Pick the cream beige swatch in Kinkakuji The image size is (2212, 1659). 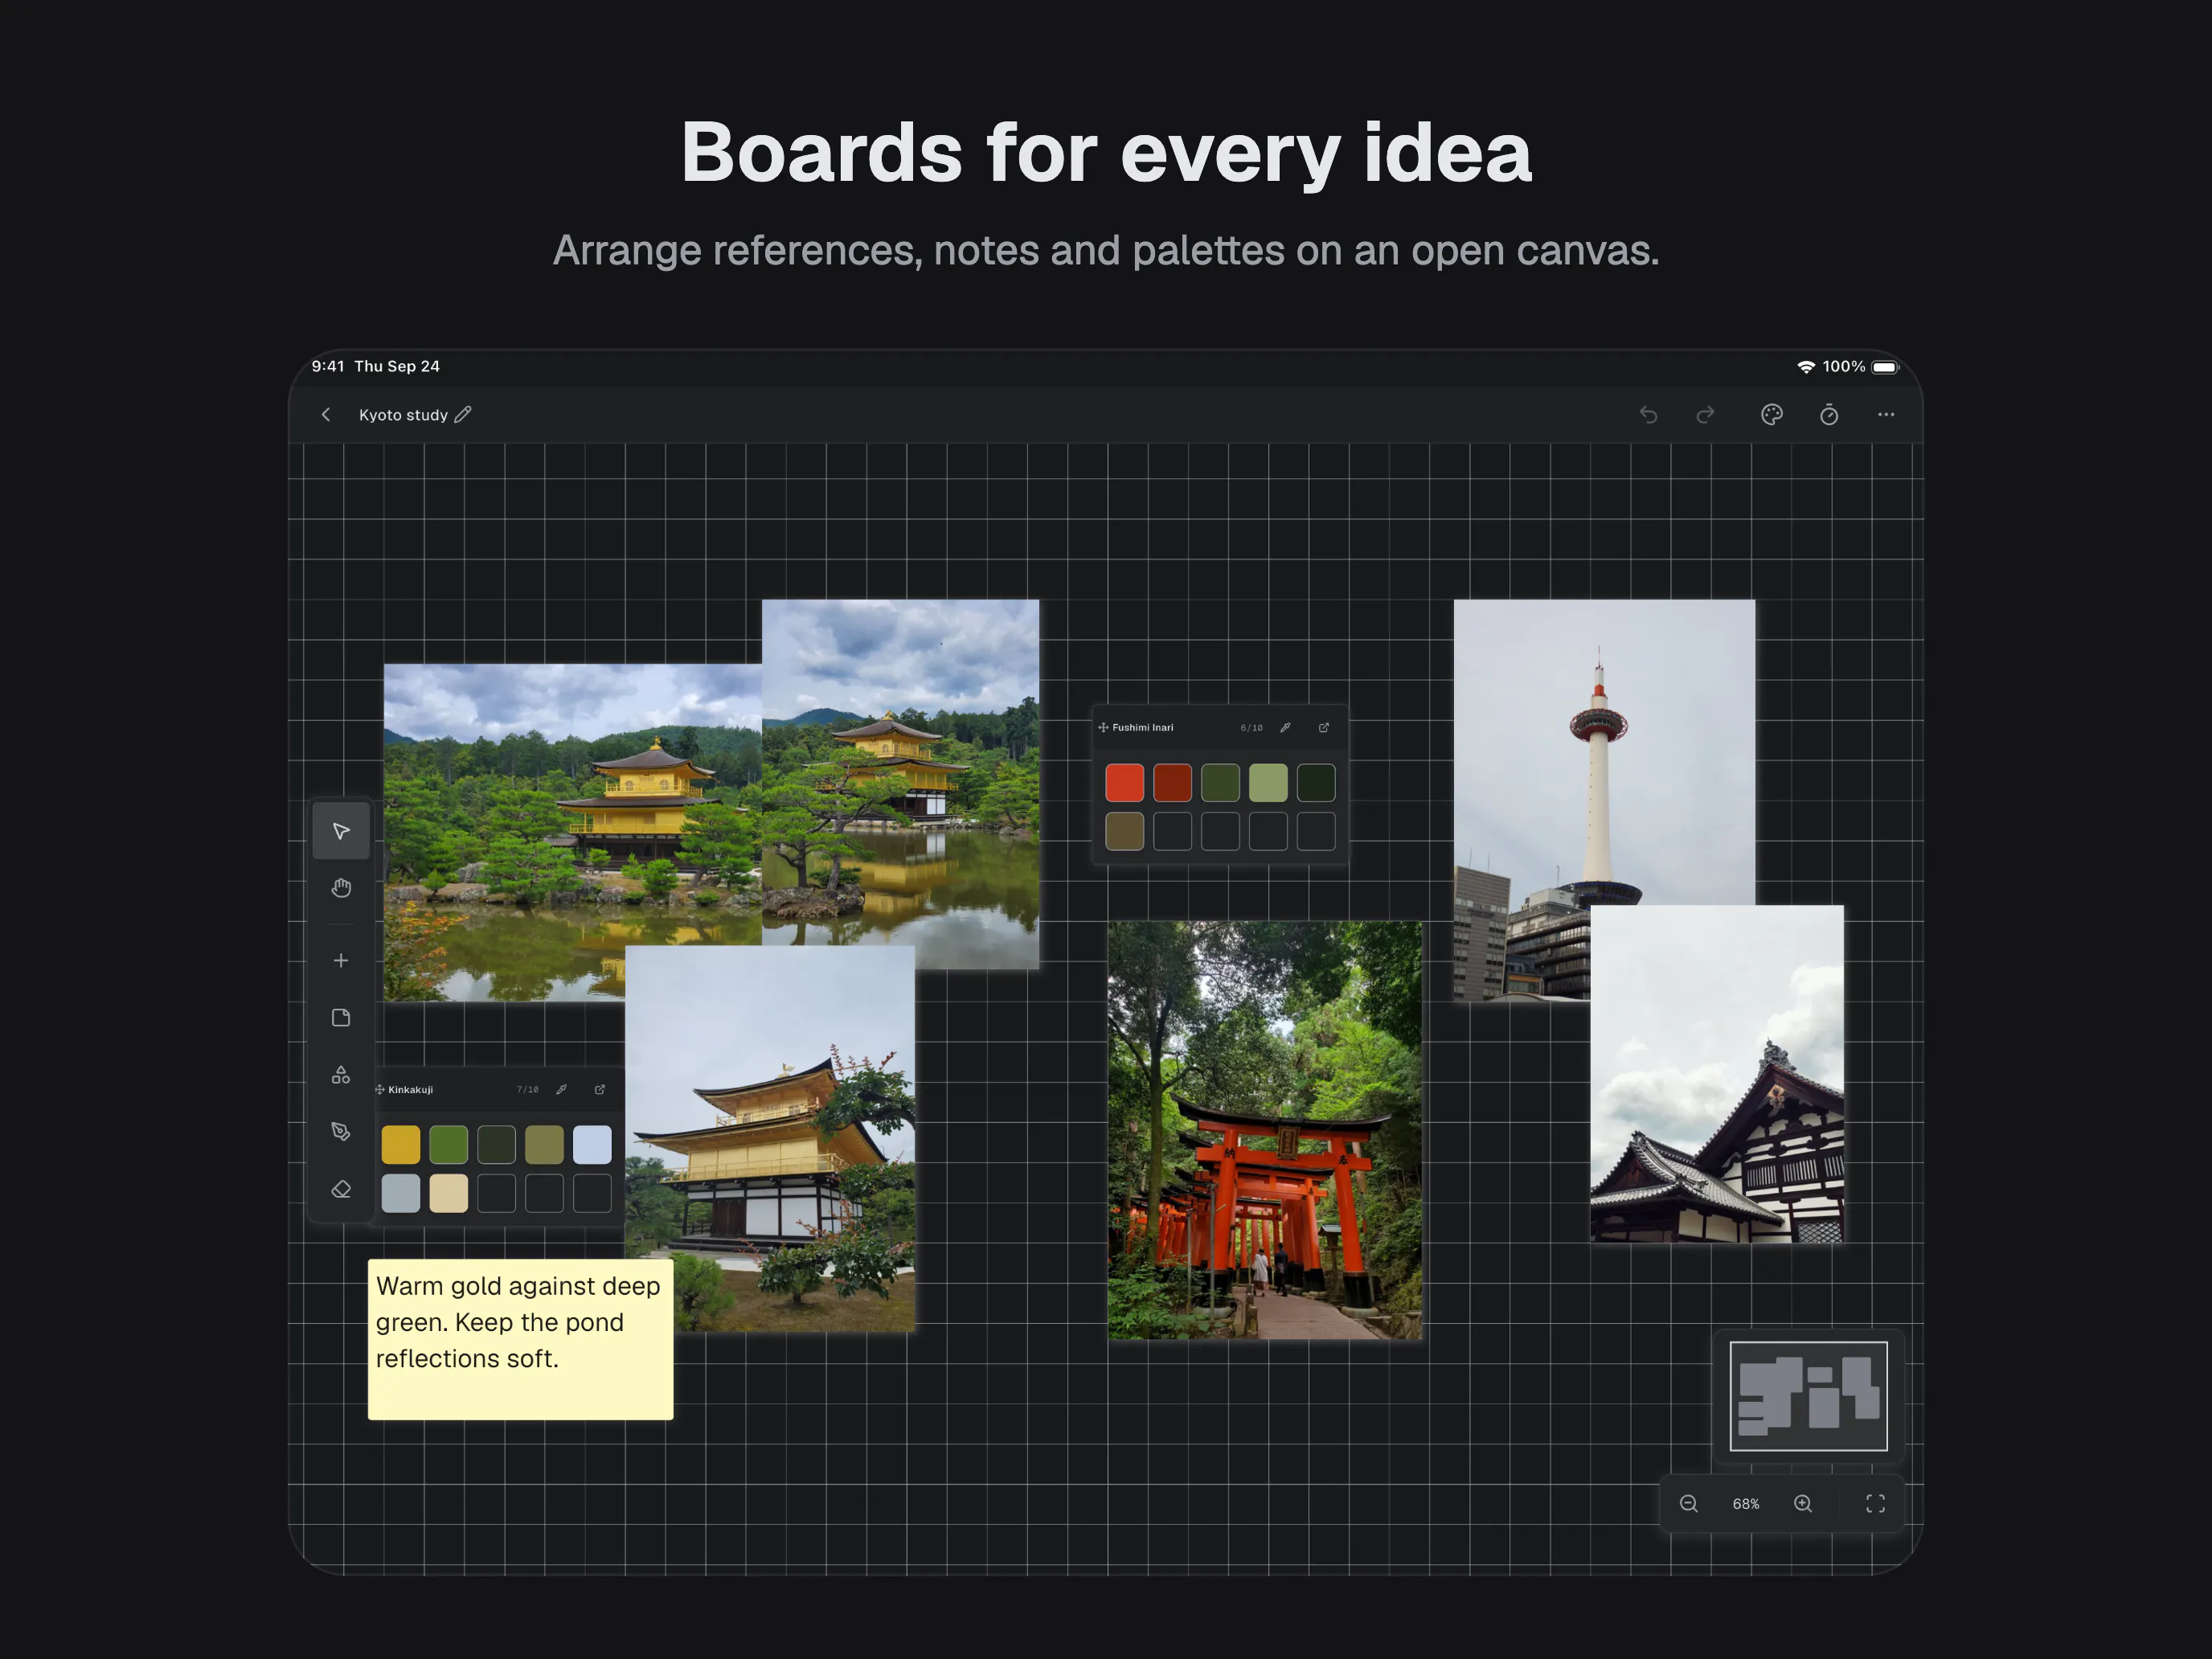click(449, 1194)
